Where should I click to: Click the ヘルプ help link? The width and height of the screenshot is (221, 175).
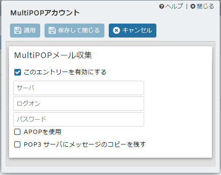(x=171, y=7)
